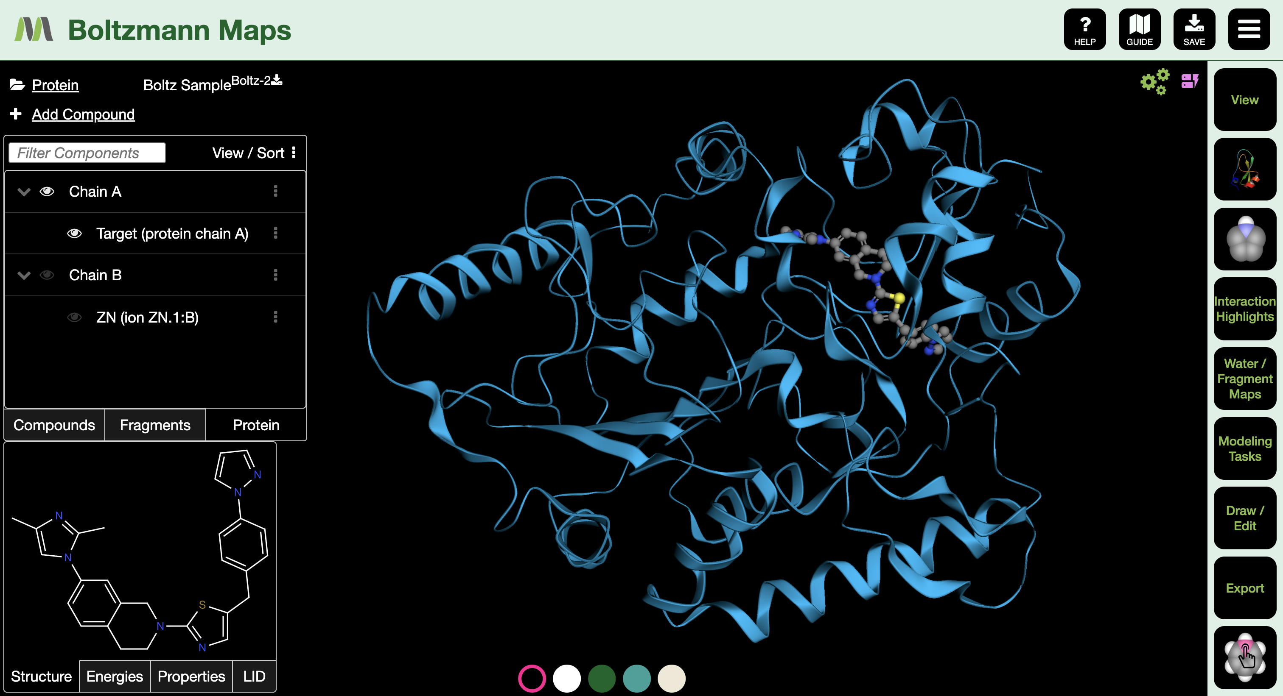The width and height of the screenshot is (1283, 696).
Task: Open the hamburger menu icon
Action: point(1249,29)
